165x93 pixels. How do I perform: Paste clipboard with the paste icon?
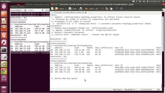pos(111,9)
